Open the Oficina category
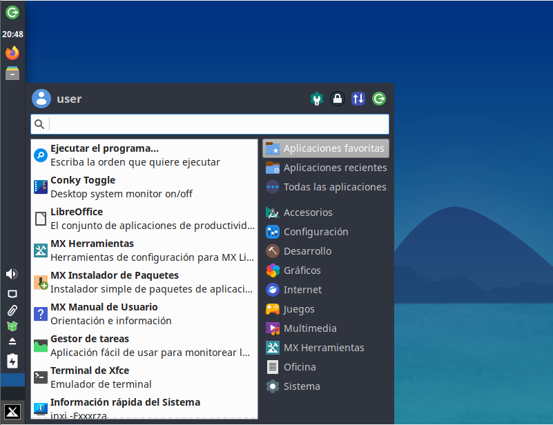 pyautogui.click(x=326, y=367)
